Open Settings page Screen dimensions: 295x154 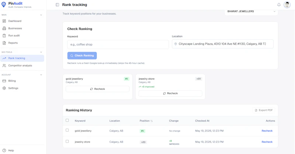tap(22, 88)
